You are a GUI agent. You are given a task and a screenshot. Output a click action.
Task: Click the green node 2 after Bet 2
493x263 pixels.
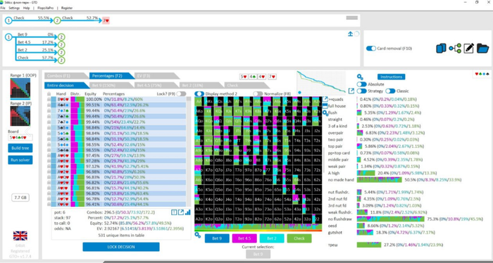(61, 53)
